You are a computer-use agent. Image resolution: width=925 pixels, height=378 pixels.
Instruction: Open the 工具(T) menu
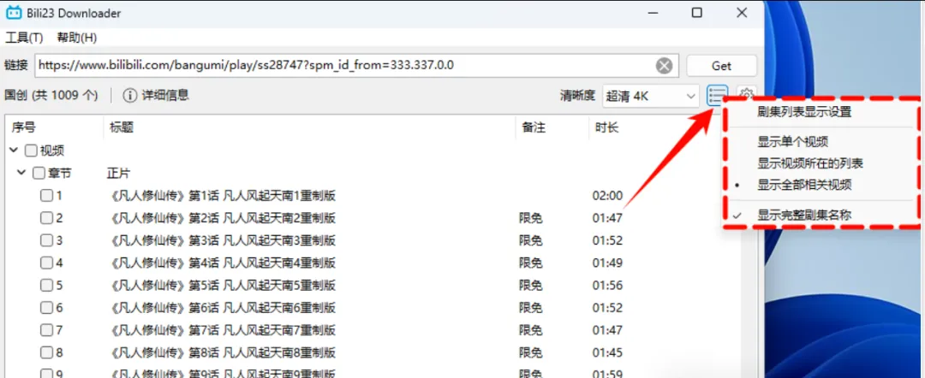coord(24,38)
